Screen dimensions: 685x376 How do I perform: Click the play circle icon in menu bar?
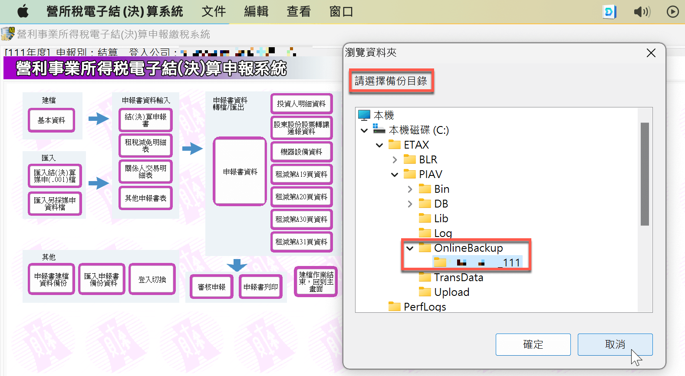(672, 12)
